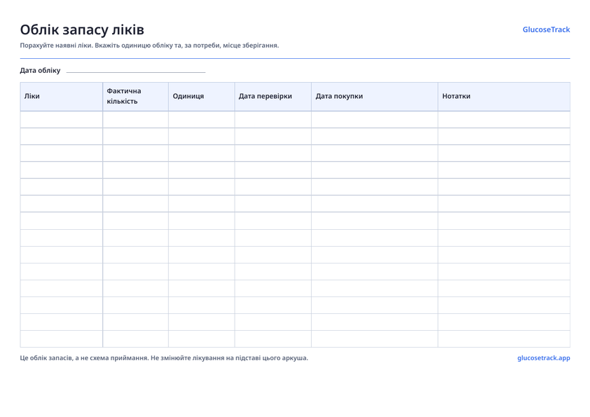Screen dimensions: 590x417
Task: Select the footer disclaimer Це облік запасів
Action: click(x=164, y=358)
